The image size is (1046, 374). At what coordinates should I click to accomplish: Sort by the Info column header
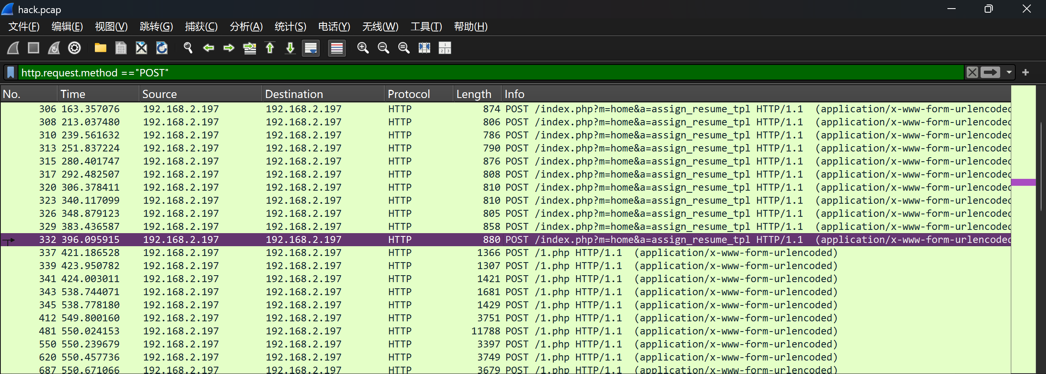[756, 94]
